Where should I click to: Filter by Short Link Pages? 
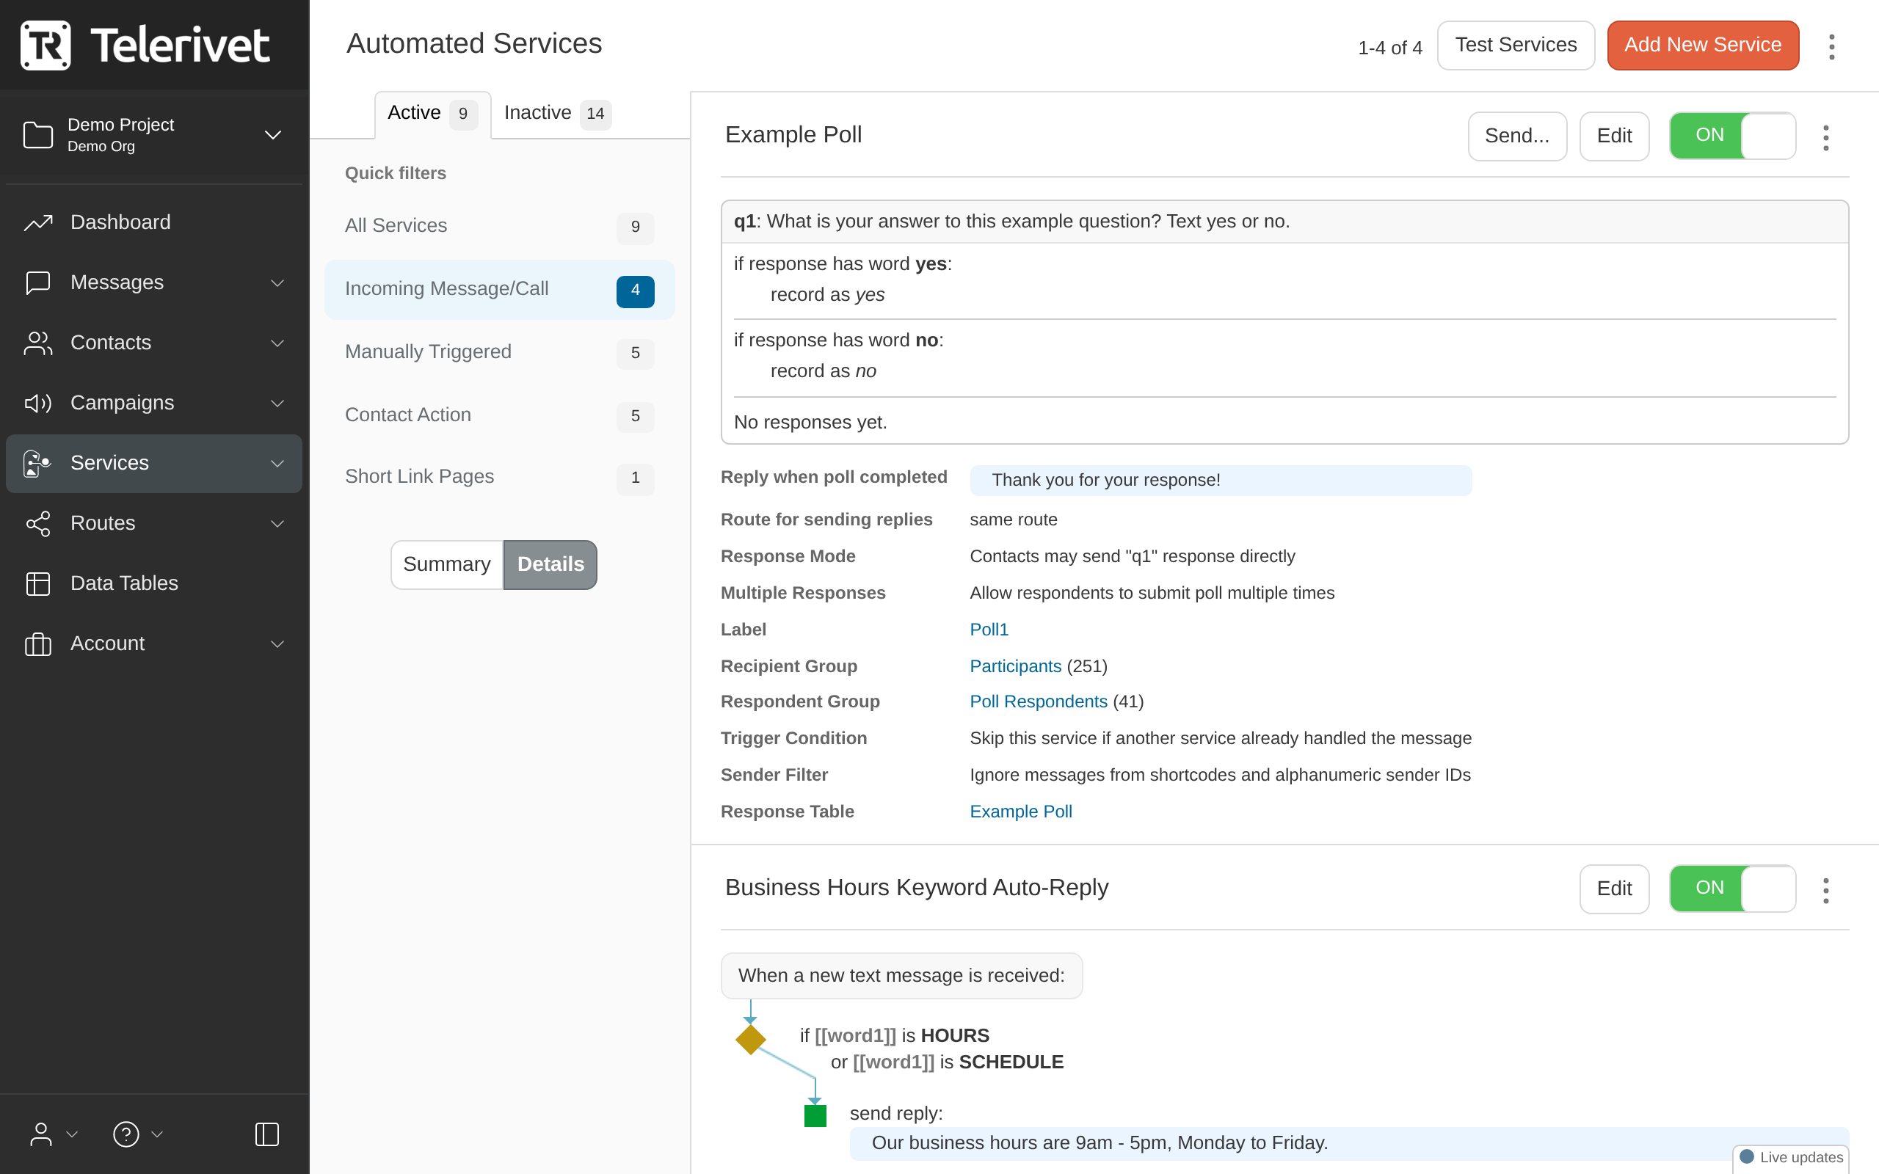[x=499, y=477]
